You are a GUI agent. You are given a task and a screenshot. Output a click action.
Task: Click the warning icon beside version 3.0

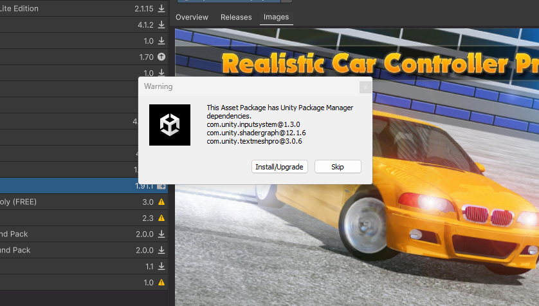point(161,202)
